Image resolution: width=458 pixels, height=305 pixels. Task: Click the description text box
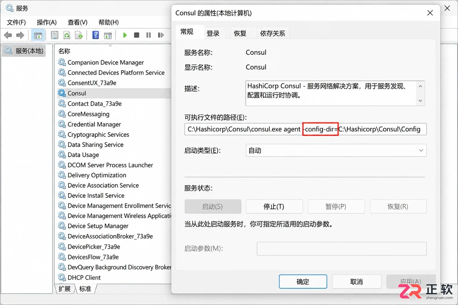[x=335, y=93]
